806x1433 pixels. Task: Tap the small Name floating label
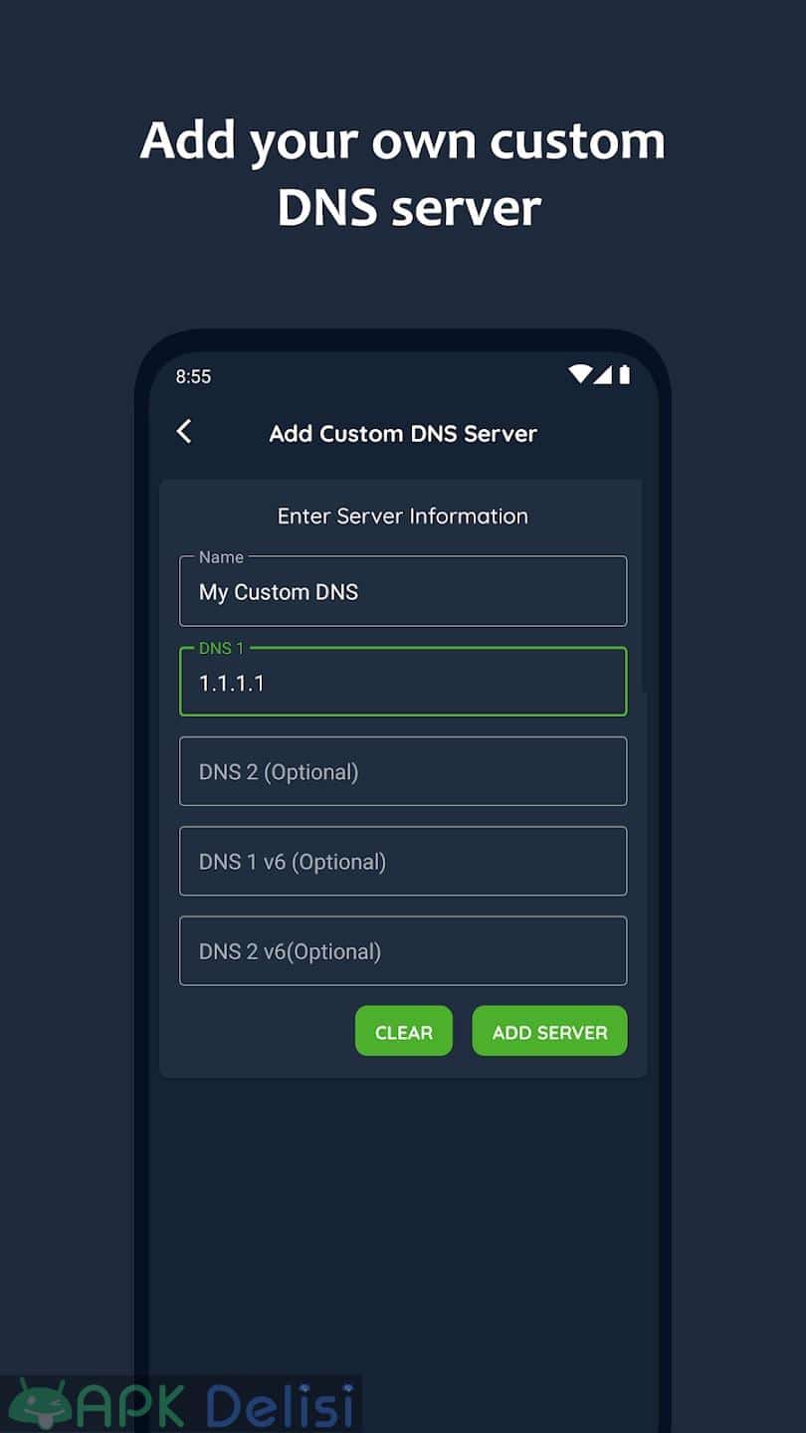point(221,557)
